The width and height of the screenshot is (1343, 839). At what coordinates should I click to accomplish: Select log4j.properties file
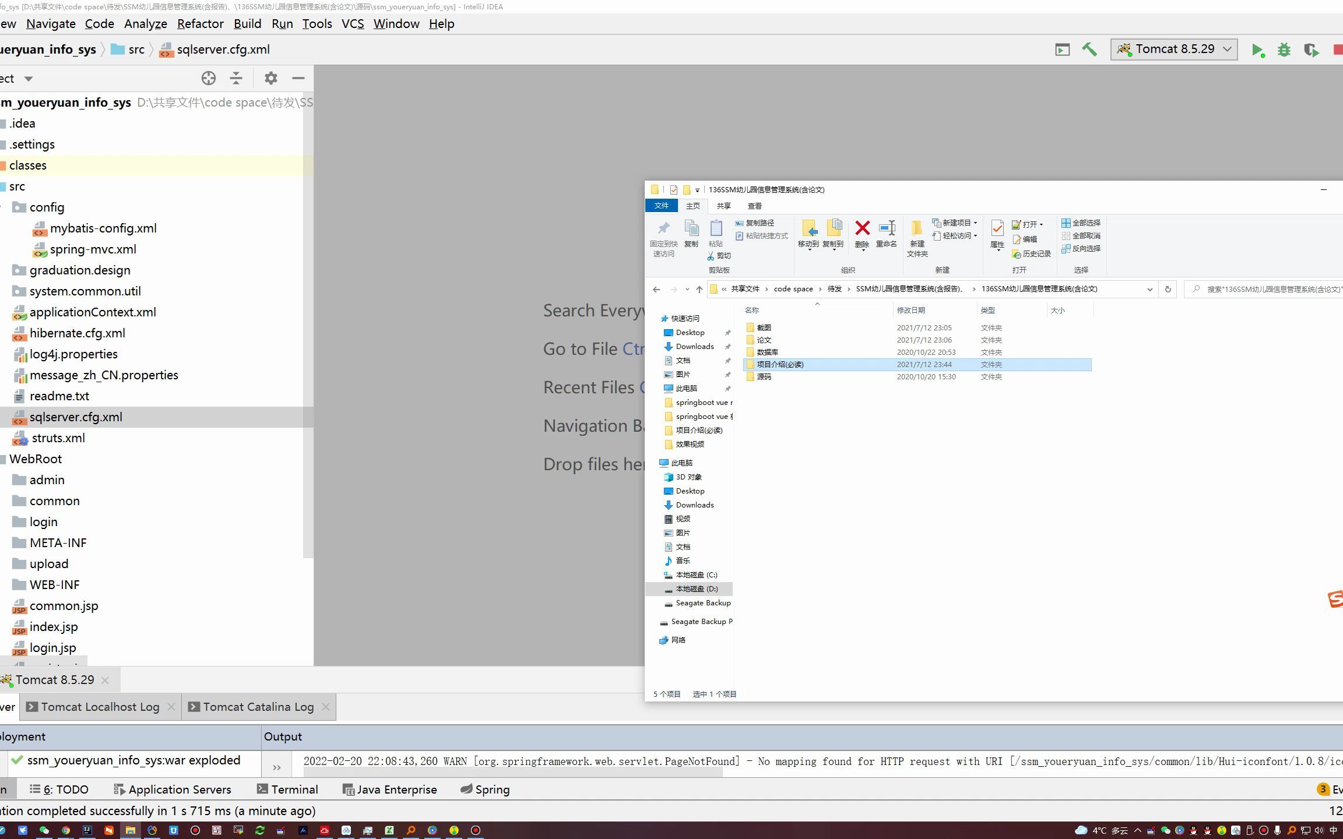[73, 354]
